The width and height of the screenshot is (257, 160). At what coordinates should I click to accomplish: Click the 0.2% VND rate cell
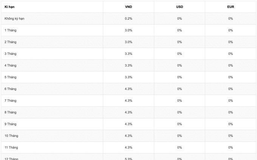click(x=128, y=19)
